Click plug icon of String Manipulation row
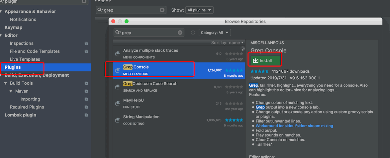Screen dimensions: 390x158 tap(118, 120)
